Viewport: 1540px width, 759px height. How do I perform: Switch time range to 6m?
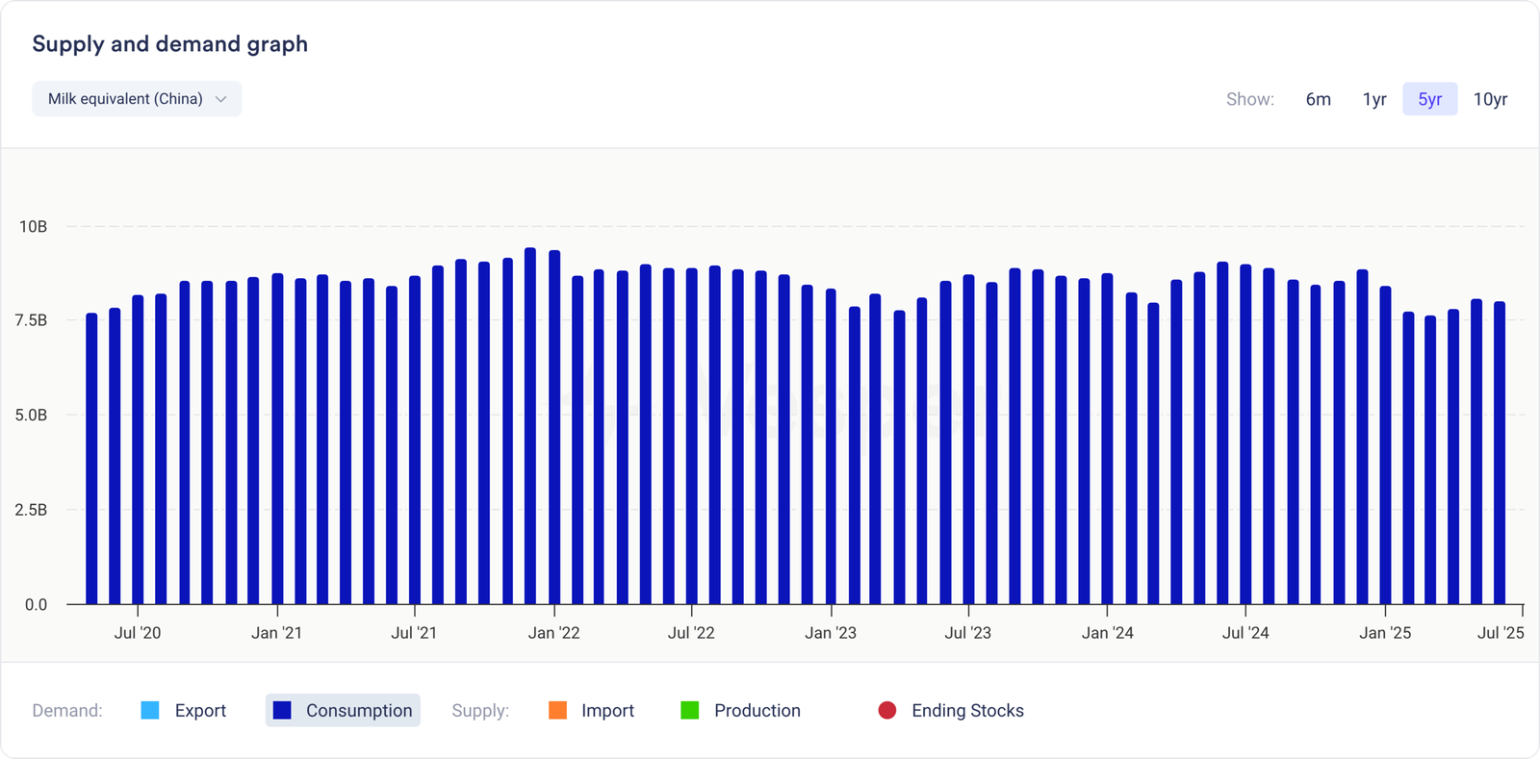point(1318,99)
